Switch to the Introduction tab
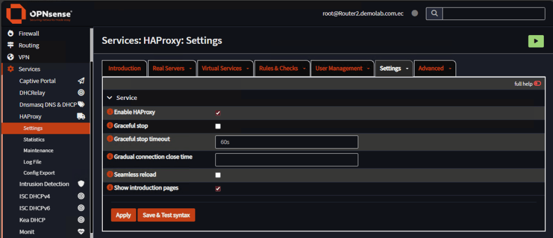Image resolution: width=553 pixels, height=238 pixels. (124, 69)
